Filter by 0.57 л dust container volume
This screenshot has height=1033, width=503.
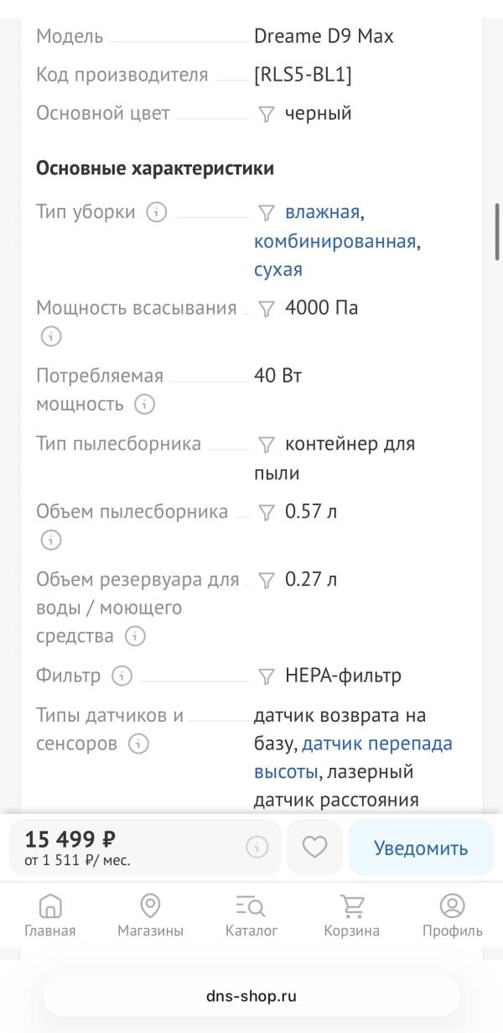[267, 512]
